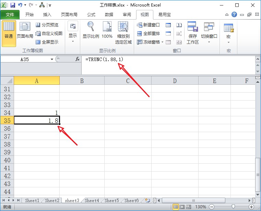Switch to 页面布局 view in workbook views

[25, 31]
